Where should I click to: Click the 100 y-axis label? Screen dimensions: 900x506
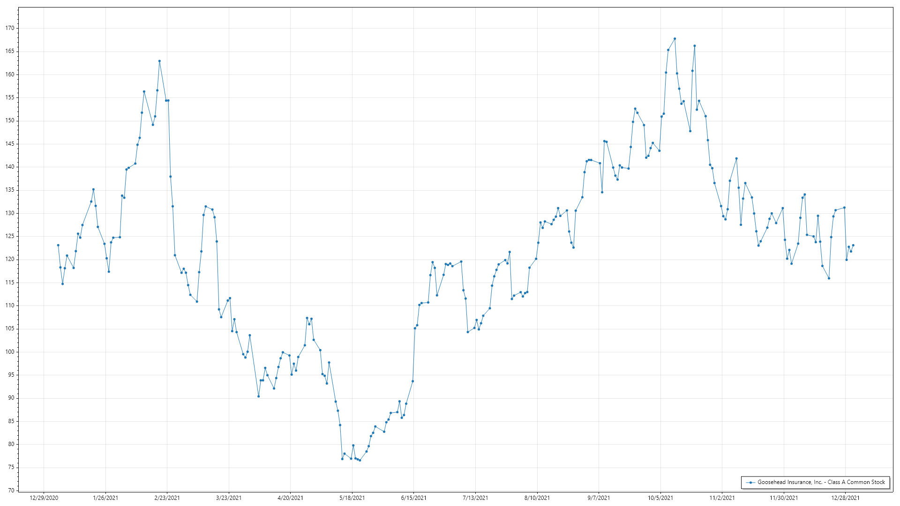[x=10, y=352]
